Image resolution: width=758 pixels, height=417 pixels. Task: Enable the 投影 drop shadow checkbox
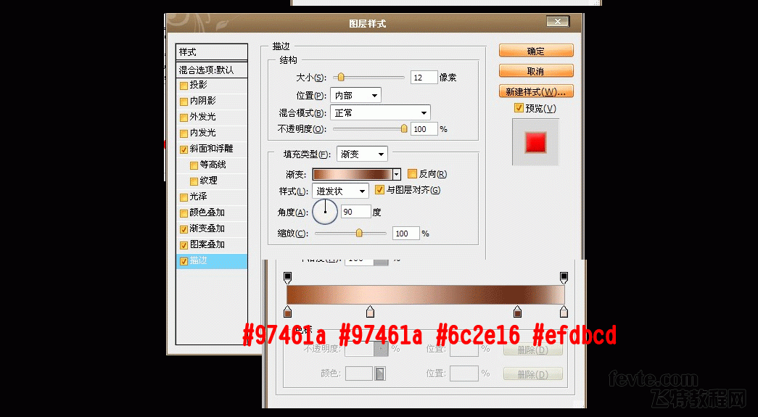184,86
